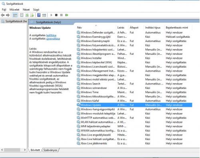Image resolution: width=200 pixels, height=158 pixels.
Task: Click the Forward arrow toolbar icon
Action: pyautogui.click(x=8, y=15)
